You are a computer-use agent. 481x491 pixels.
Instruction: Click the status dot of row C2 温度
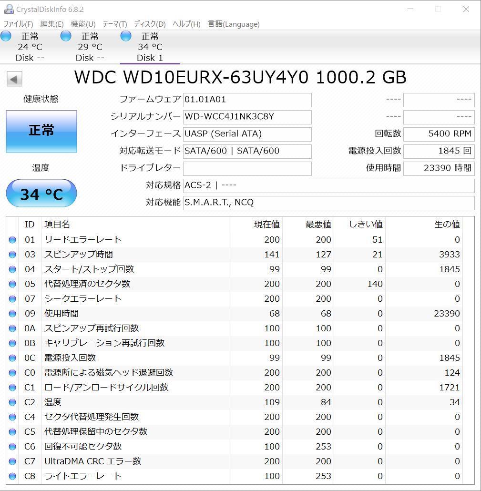pyautogui.click(x=12, y=402)
